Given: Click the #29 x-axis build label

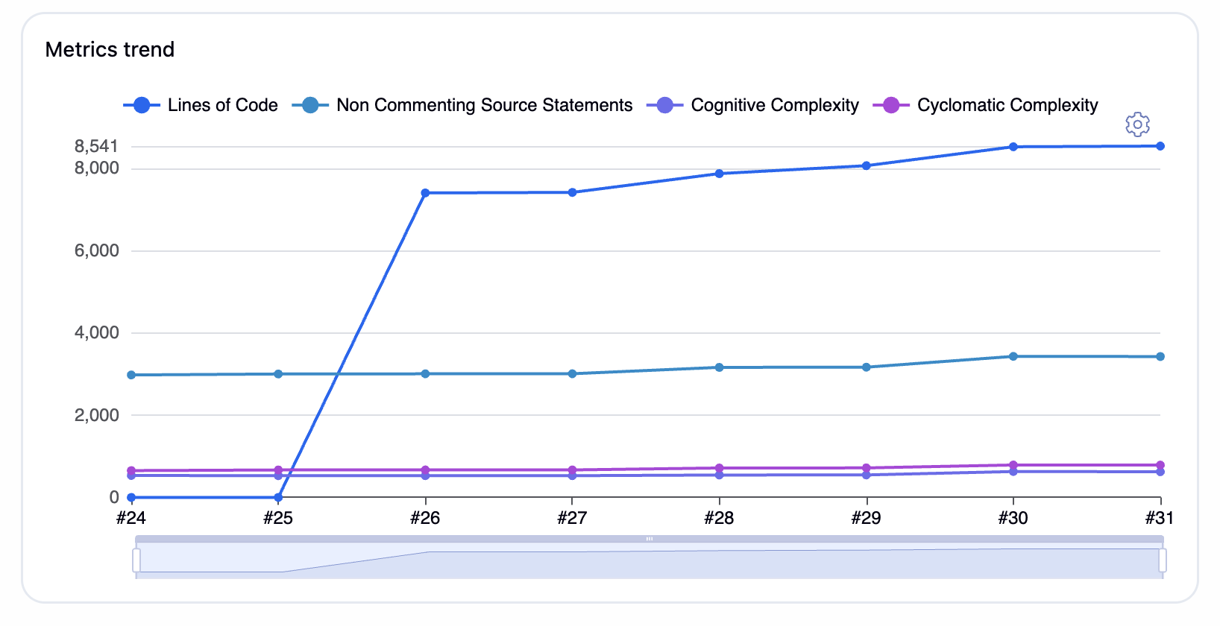Looking at the screenshot, I should [x=866, y=518].
